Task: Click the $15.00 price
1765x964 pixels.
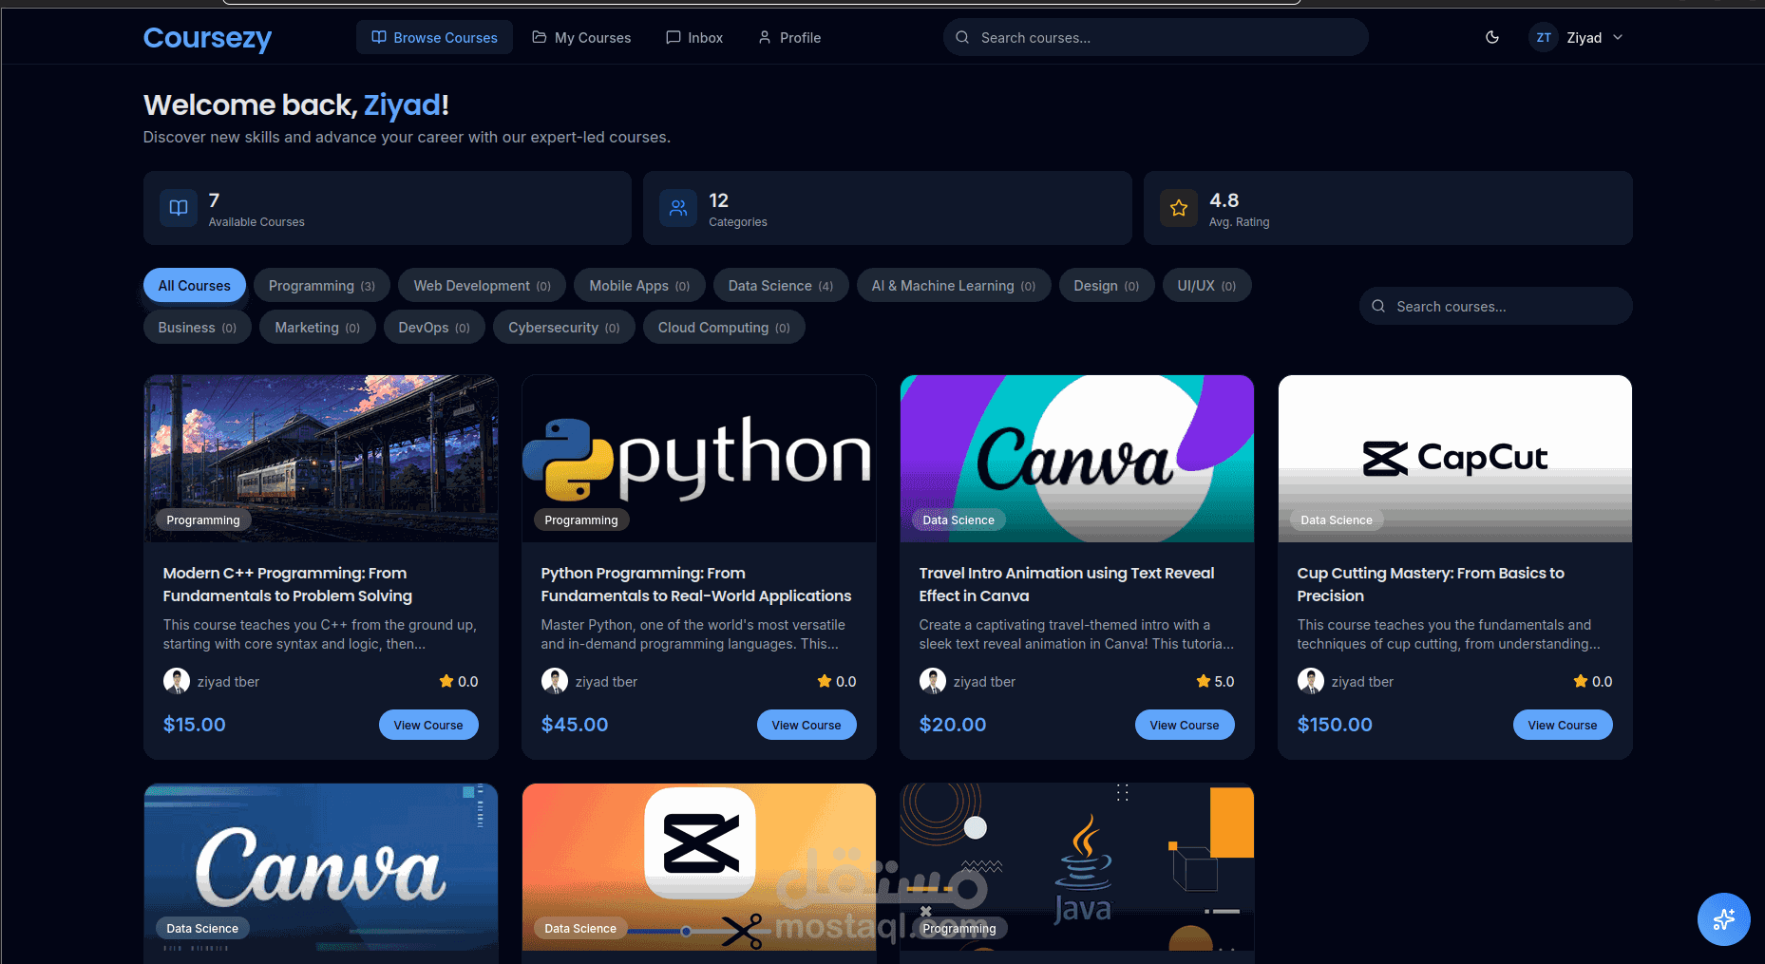Action: point(195,725)
